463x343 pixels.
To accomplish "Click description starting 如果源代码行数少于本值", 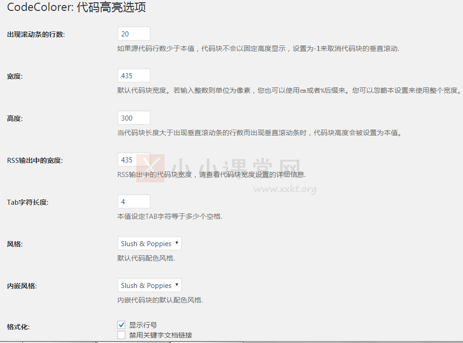I will tap(258, 49).
